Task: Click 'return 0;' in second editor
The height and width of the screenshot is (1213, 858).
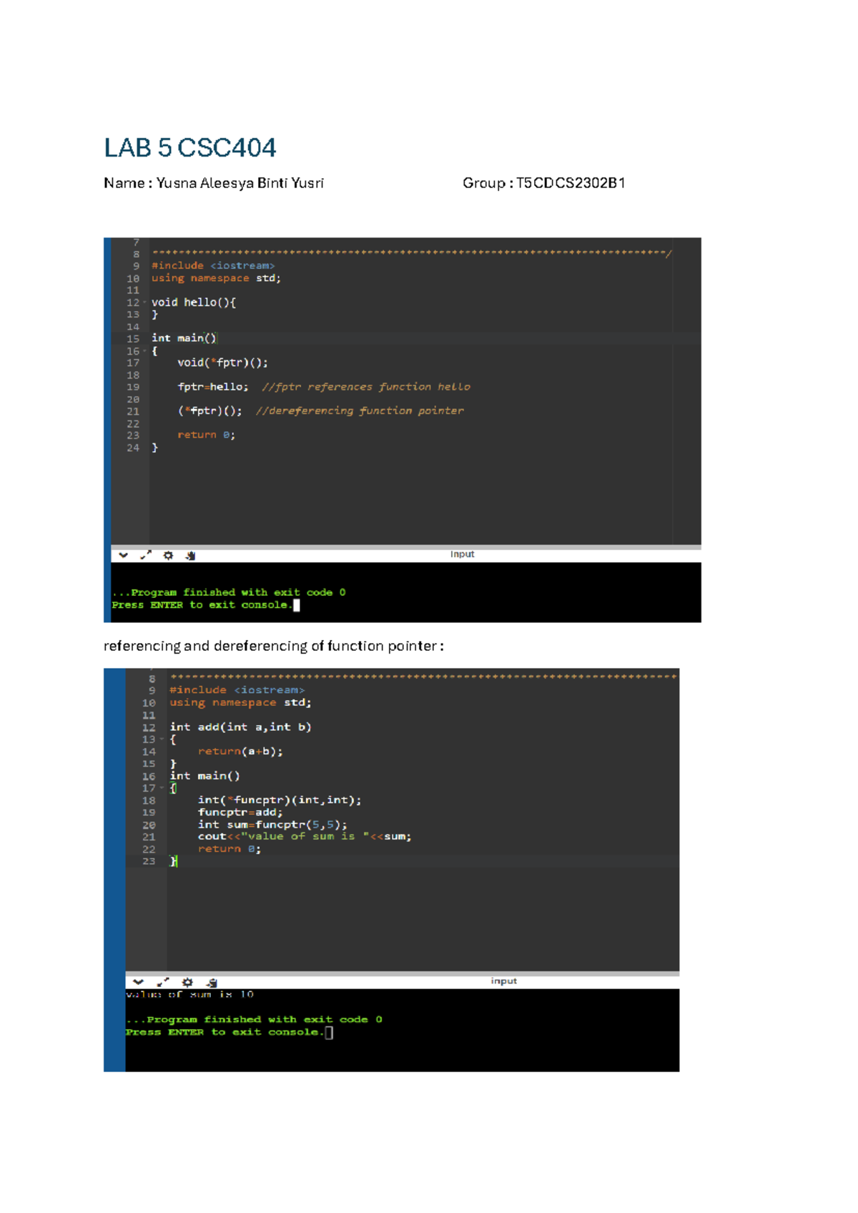Action: (x=230, y=849)
